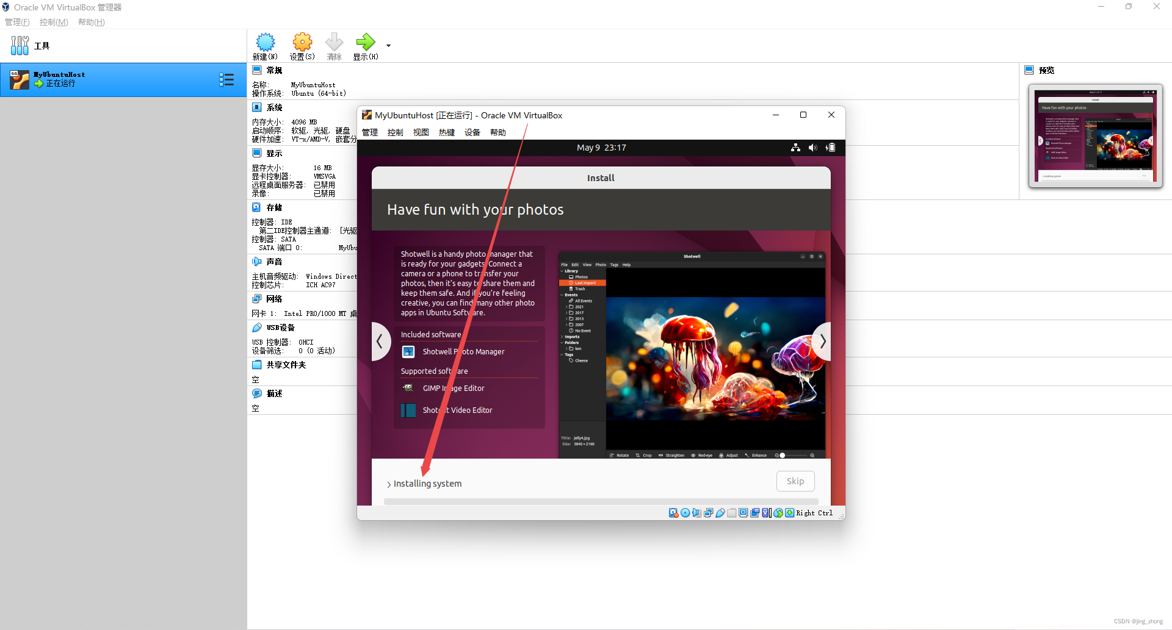
Task: Click hard disk activity status icon
Action: (673, 513)
